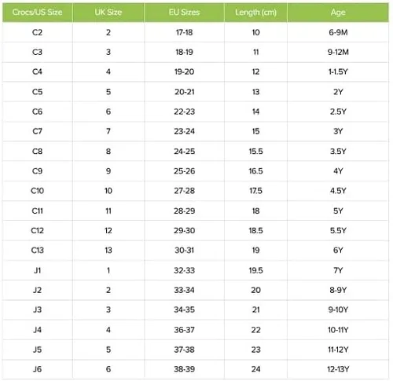Click EU size 24-25 cell
393x381 pixels.
(184, 152)
